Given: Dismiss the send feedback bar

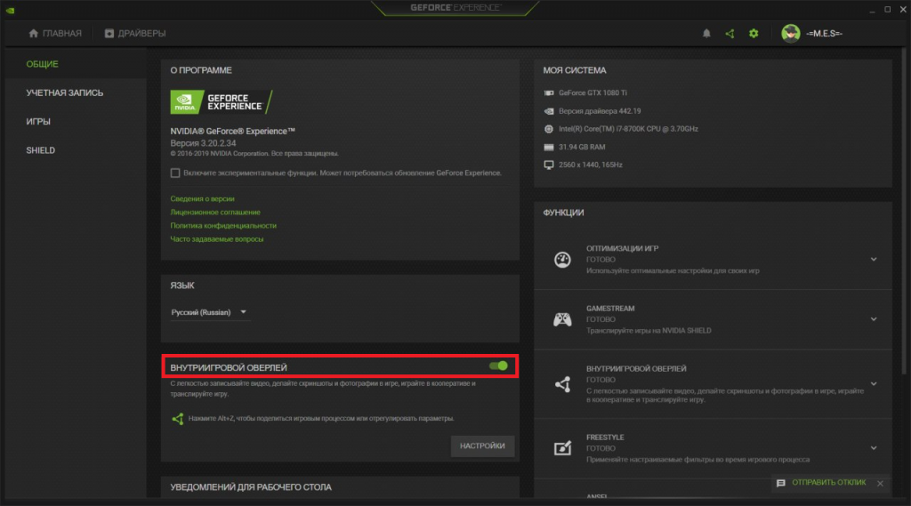Looking at the screenshot, I should click(880, 484).
